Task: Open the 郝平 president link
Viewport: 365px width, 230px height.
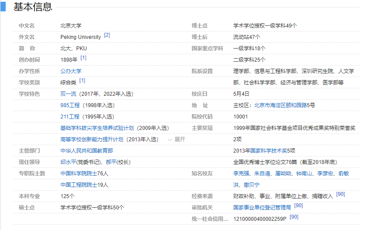Action: point(111,162)
